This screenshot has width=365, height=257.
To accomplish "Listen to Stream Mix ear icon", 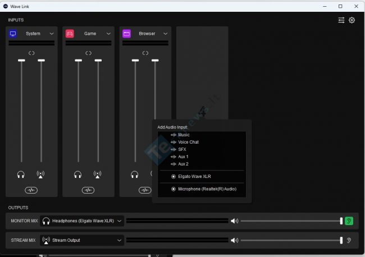I will (x=349, y=240).
